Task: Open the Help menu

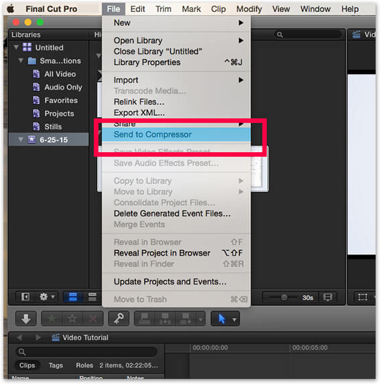Action: [350, 9]
